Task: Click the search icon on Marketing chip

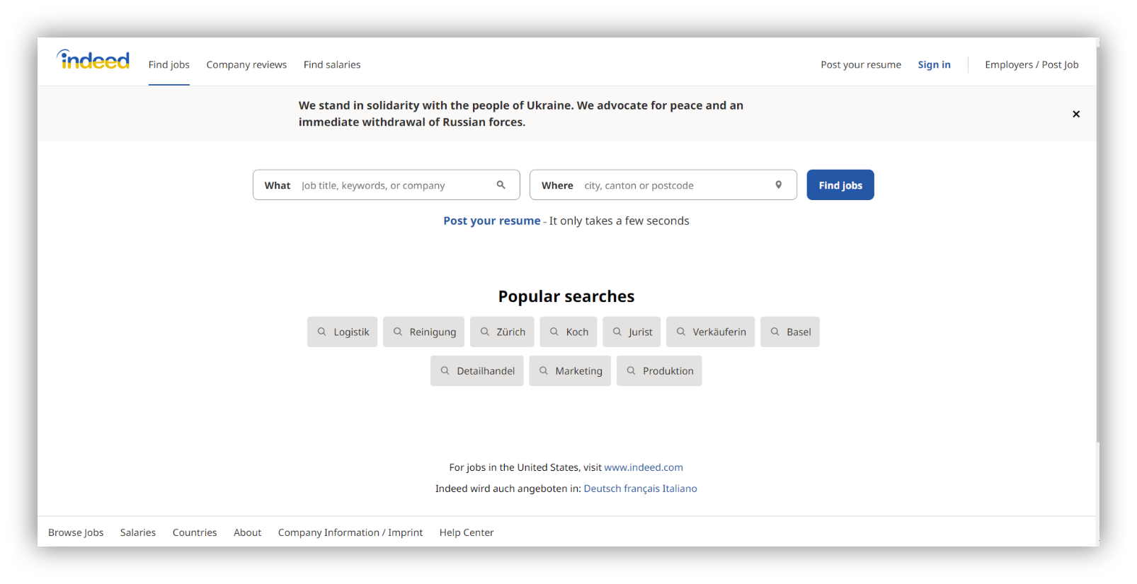Action: 543,370
